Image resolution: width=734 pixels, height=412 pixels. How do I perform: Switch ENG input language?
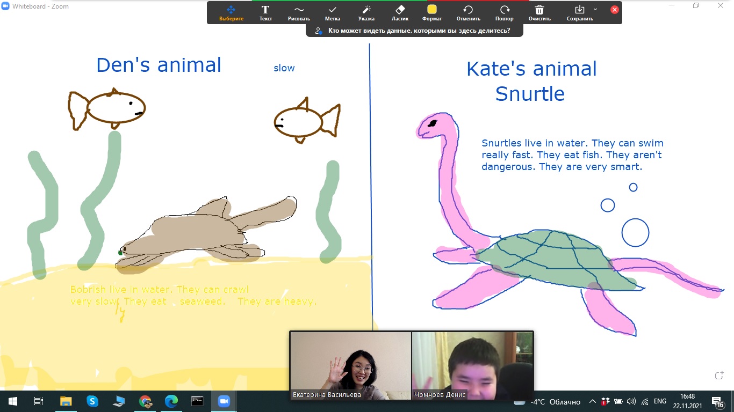point(660,401)
